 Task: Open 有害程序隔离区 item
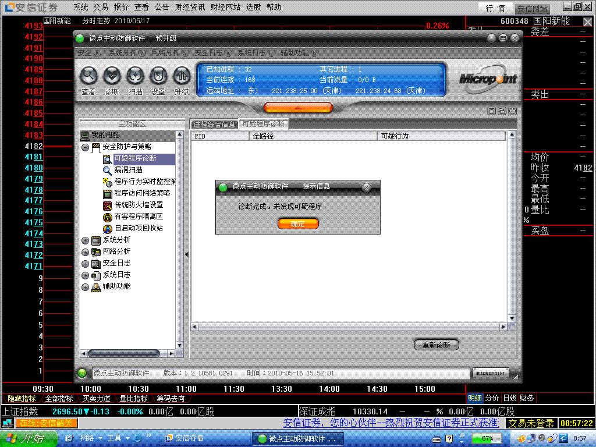click(139, 217)
